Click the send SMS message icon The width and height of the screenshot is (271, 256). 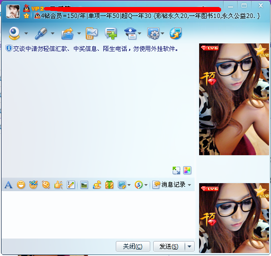click(x=92, y=33)
